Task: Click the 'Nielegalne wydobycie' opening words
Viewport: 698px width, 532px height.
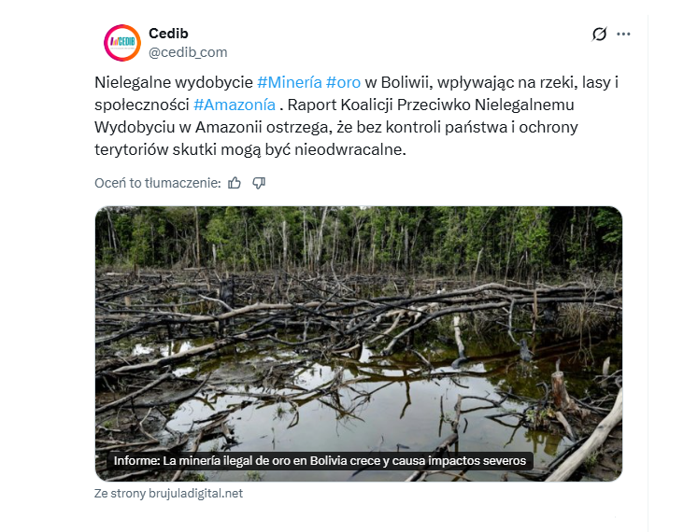Action: [173, 82]
